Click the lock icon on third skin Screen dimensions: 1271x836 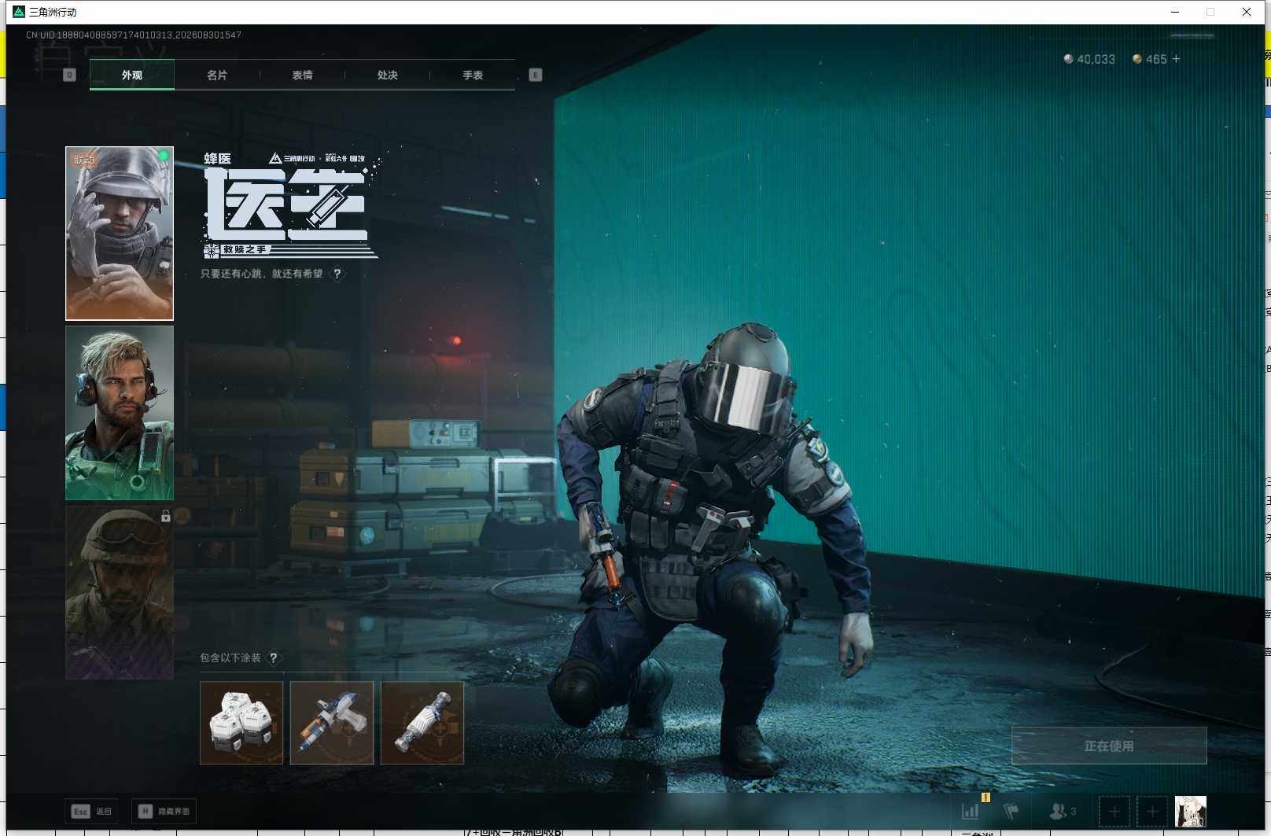pos(165,516)
